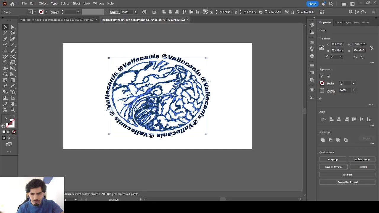The width and height of the screenshot is (379, 213).
Task: Open the Type menu
Action: [x=54, y=4]
